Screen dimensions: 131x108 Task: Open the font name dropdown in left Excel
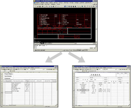(x=43, y=69)
